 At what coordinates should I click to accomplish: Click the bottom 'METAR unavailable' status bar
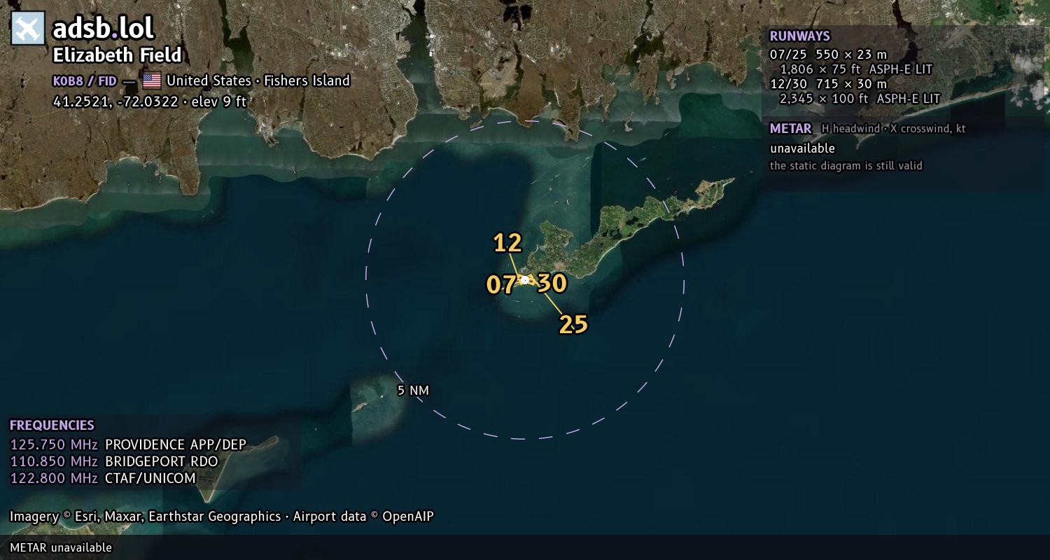pos(525,547)
